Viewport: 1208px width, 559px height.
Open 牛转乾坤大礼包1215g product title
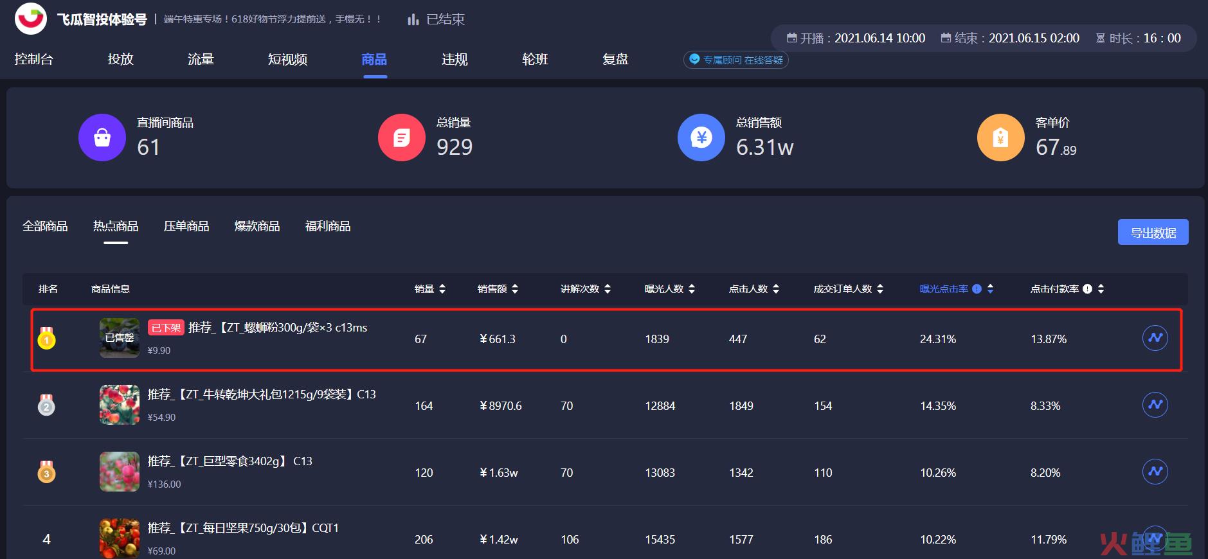(262, 395)
